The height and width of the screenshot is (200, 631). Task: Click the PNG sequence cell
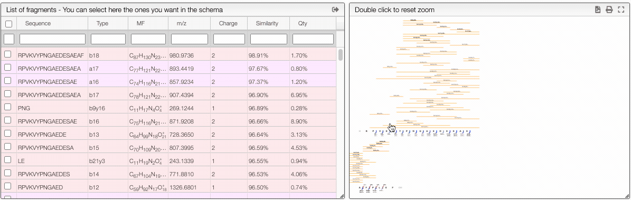click(x=24, y=108)
